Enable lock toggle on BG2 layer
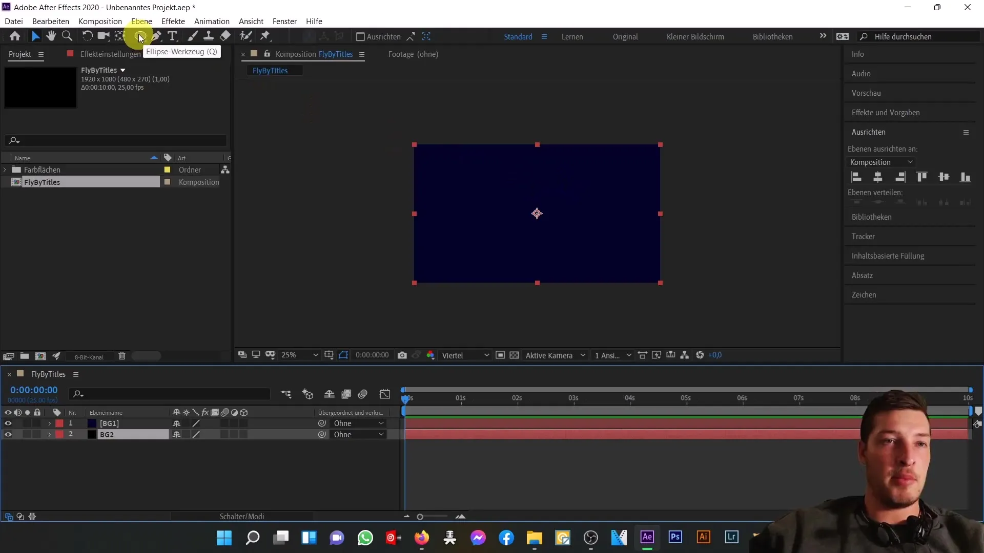Image resolution: width=984 pixels, height=553 pixels. [37, 434]
